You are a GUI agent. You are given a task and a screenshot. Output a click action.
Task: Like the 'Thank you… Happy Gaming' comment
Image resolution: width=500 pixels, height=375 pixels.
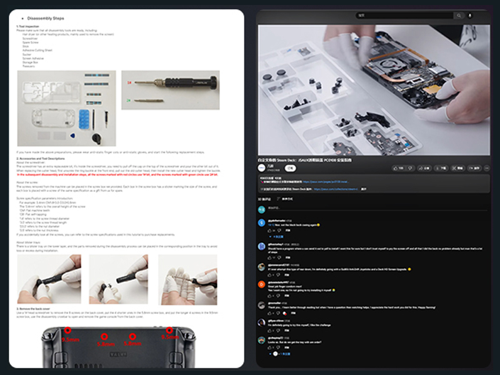(x=269, y=313)
